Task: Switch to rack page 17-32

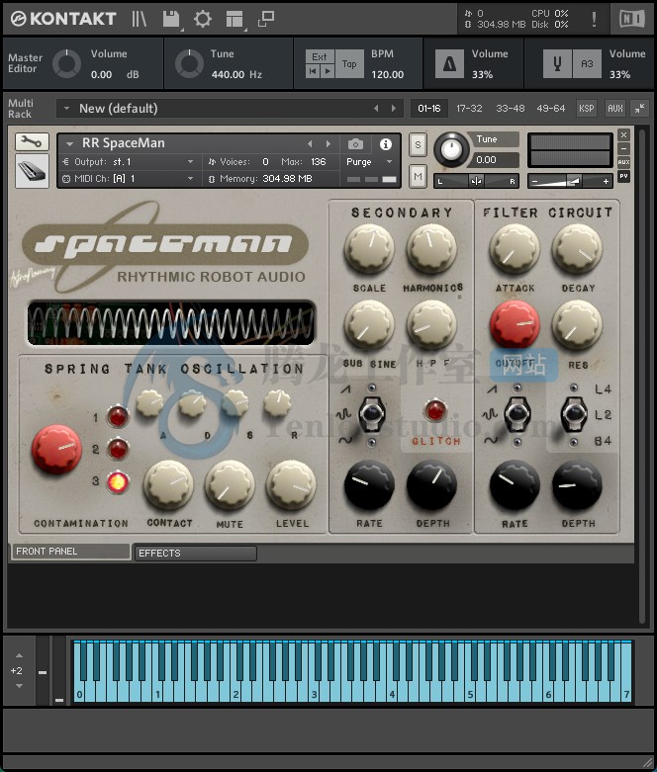Action: point(469,109)
